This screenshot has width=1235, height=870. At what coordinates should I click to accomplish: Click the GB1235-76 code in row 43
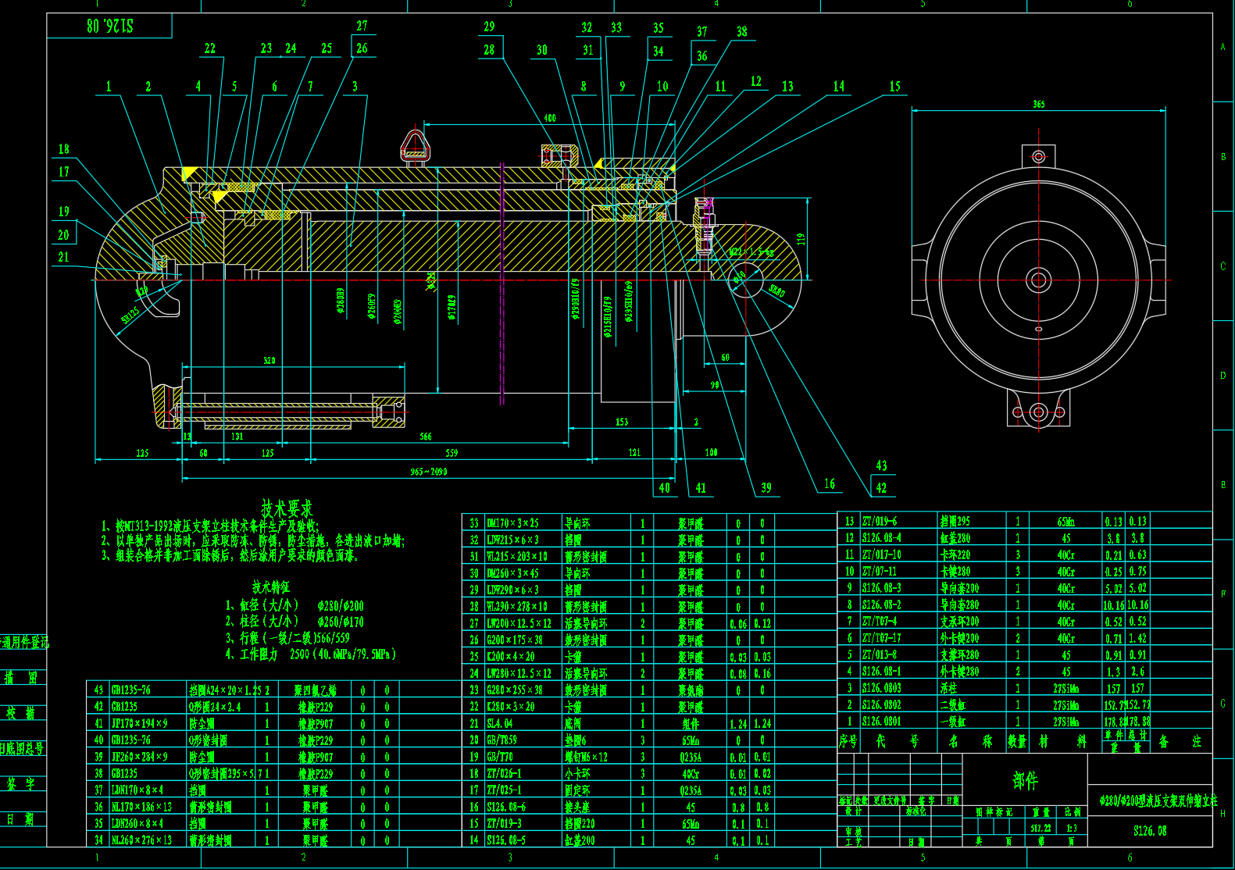(130, 690)
